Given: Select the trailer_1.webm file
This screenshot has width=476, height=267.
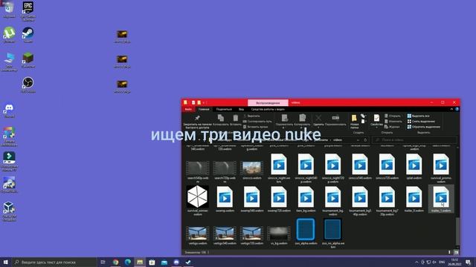Looking at the screenshot, I should (441, 199).
